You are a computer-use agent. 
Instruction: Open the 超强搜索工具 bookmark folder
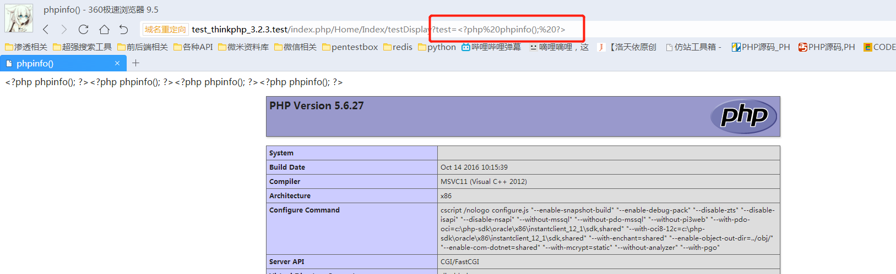pyautogui.click(x=82, y=47)
